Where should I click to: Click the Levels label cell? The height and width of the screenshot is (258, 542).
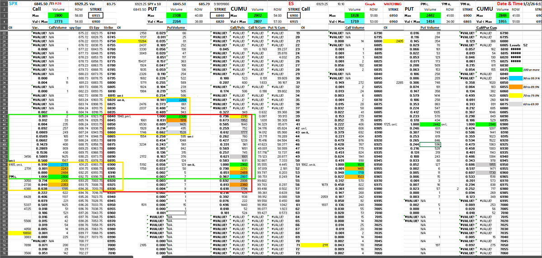515,45
